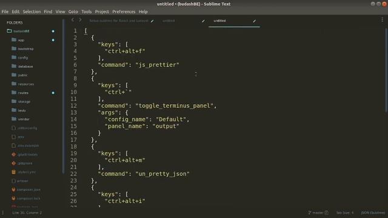Open the Project menu

tap(102, 12)
